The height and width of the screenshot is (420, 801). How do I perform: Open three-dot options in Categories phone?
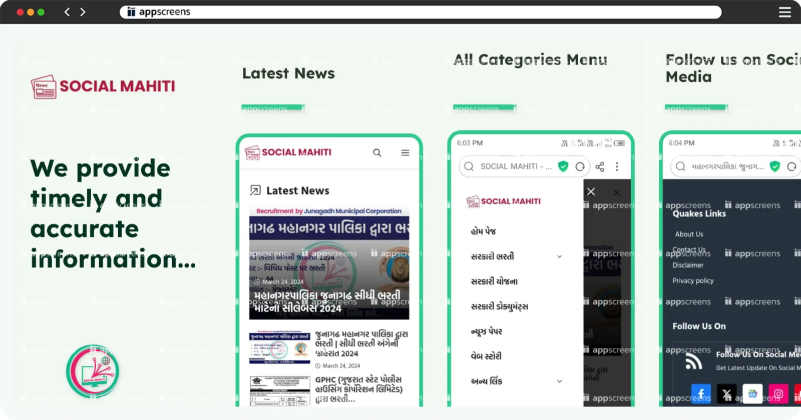pyautogui.click(x=617, y=166)
